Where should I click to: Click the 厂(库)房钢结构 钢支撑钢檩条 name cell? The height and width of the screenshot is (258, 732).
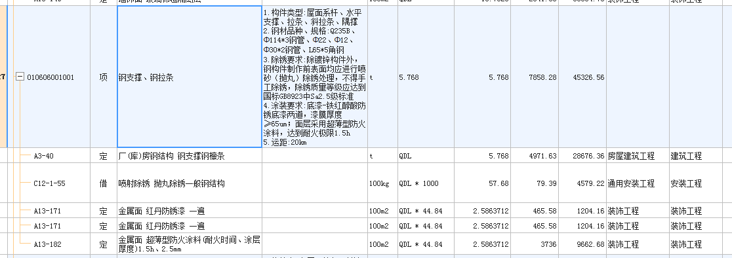tap(189, 156)
